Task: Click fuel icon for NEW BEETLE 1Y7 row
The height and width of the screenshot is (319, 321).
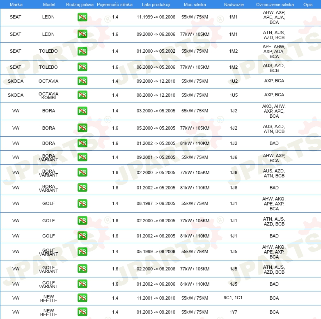Action: (x=82, y=312)
